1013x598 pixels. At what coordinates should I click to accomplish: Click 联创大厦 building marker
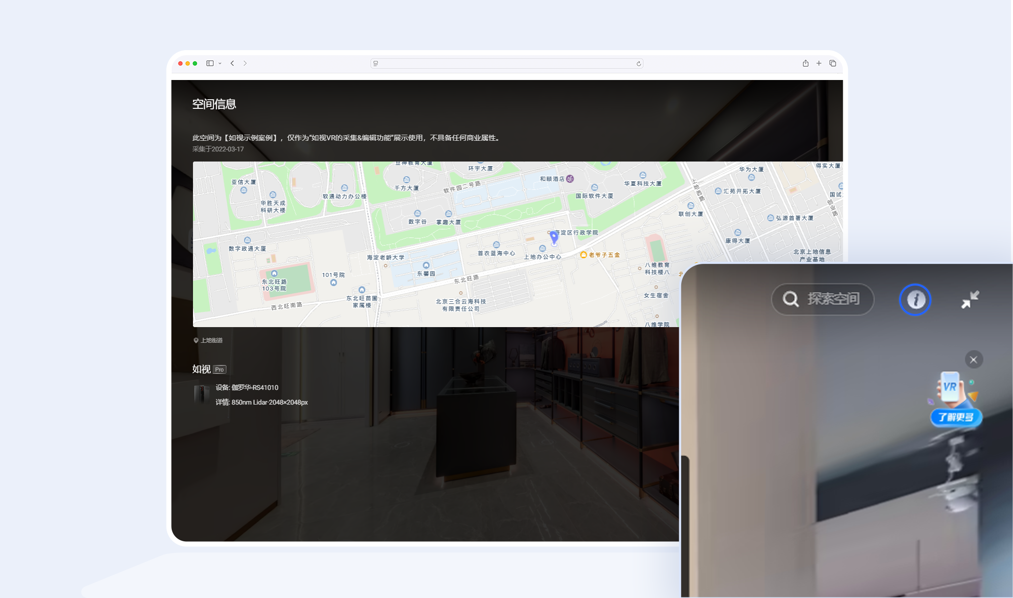point(691,206)
